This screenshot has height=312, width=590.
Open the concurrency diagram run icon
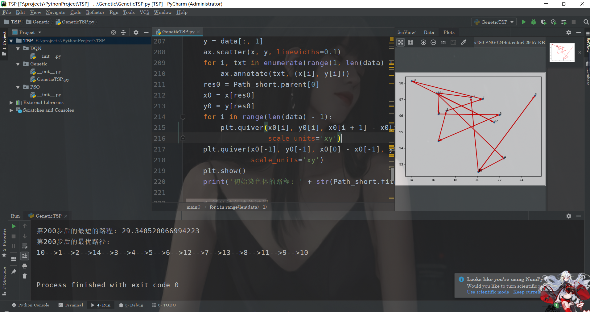tap(564, 22)
